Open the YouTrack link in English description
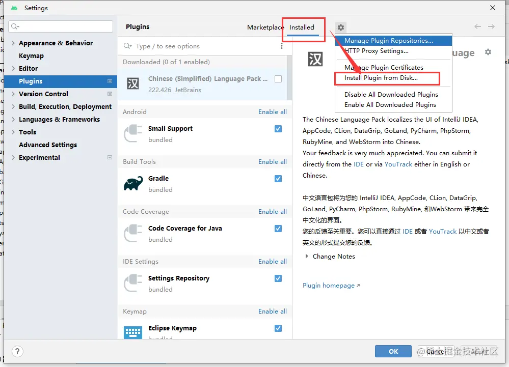Screen dimensions: 509x367 [x=398, y=164]
